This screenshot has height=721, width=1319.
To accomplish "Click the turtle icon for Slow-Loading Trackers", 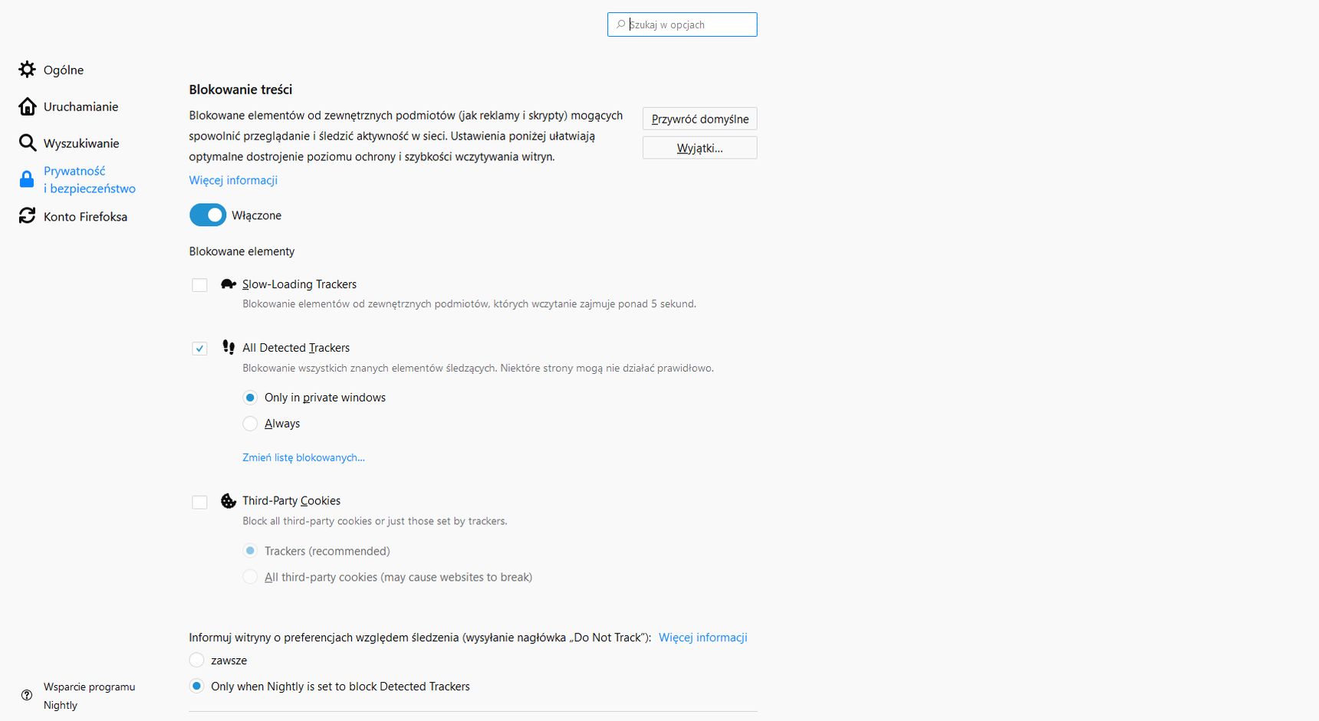I will pos(228,284).
